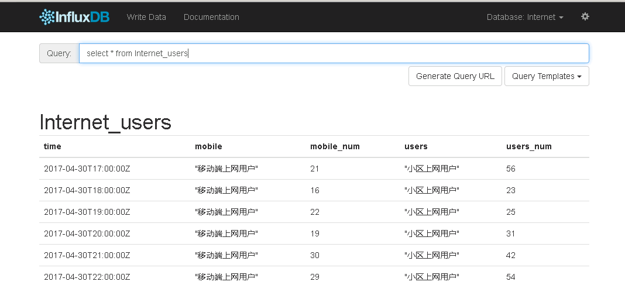This screenshot has width=625, height=285.
Task: Open the Documentation link in navbar
Action: point(211,17)
